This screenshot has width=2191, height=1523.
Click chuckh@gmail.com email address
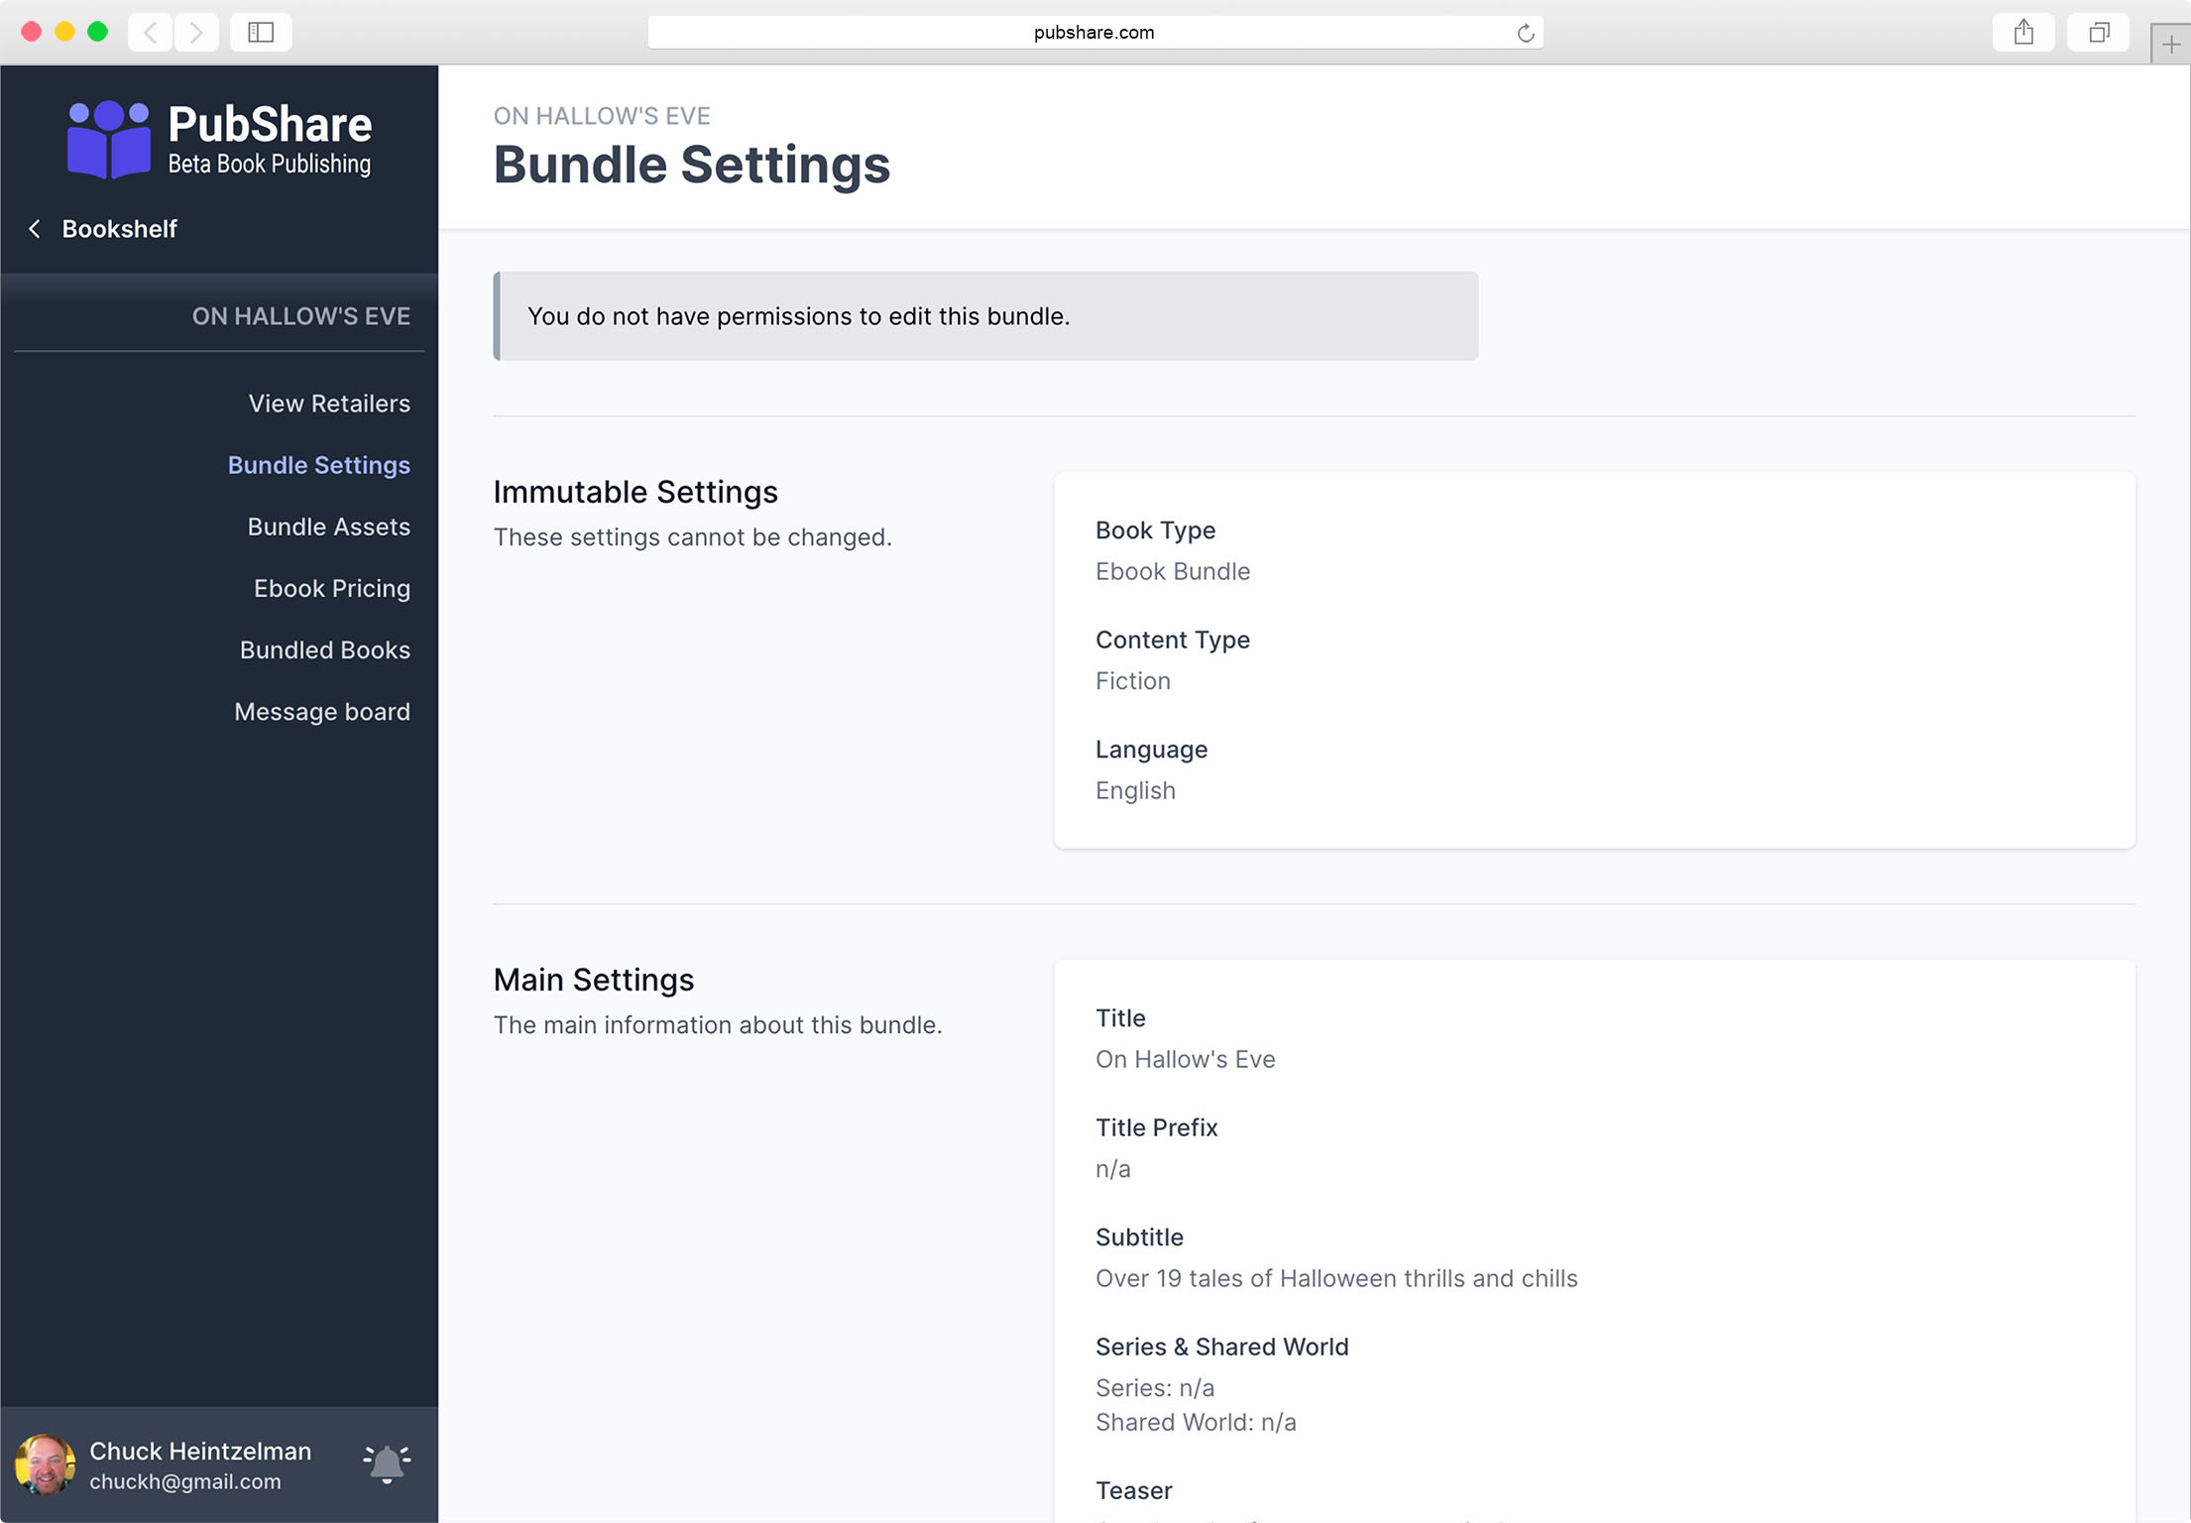[x=184, y=1481]
